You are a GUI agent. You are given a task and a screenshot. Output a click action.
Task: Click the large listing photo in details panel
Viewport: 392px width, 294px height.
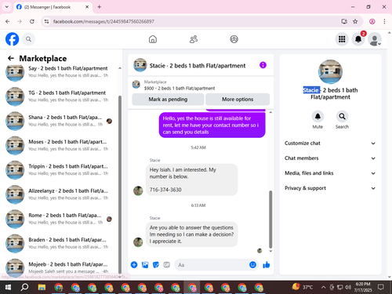pyautogui.click(x=330, y=71)
